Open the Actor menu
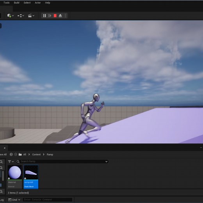Viewport: 203px width, 203px height. tap(37, 3)
